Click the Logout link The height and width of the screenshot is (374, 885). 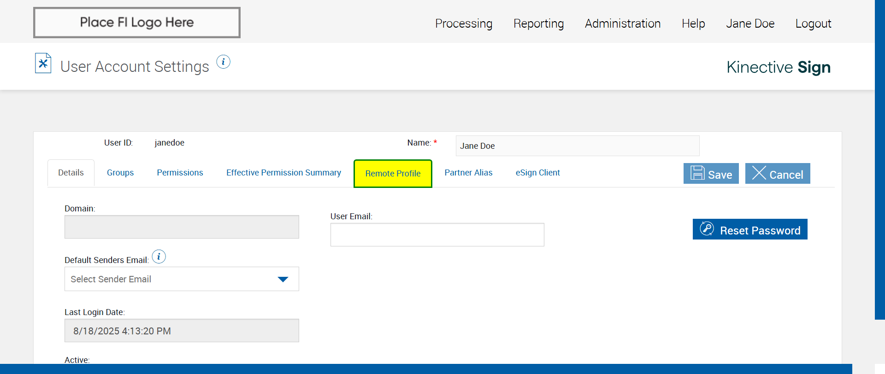(x=813, y=23)
